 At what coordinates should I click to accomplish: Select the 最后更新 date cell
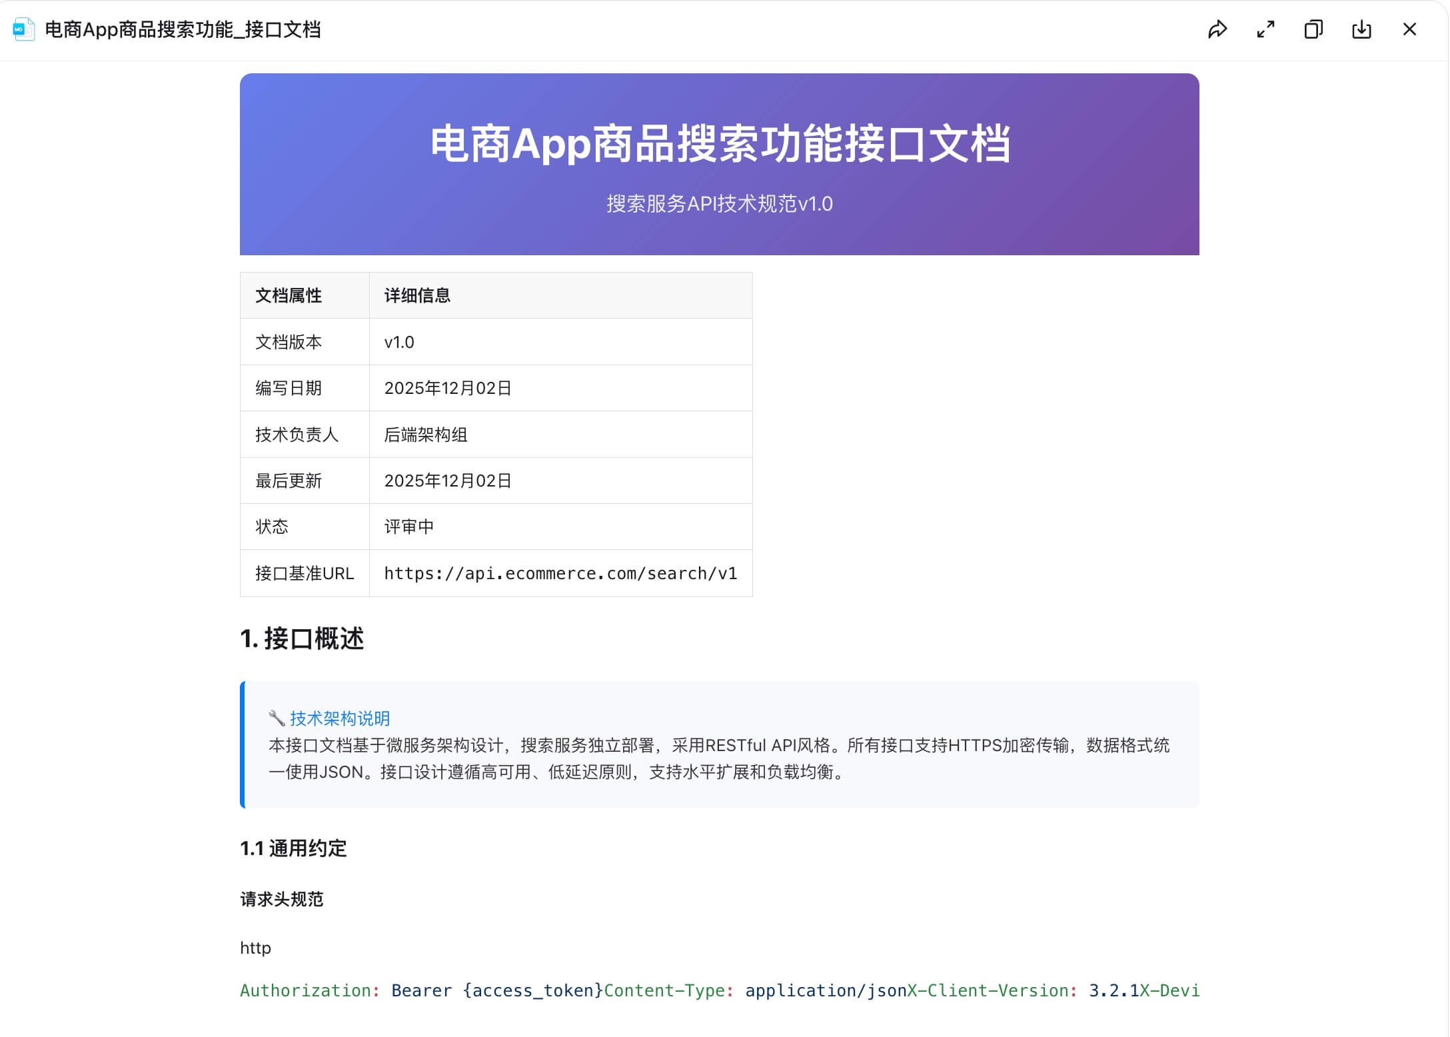pos(448,481)
